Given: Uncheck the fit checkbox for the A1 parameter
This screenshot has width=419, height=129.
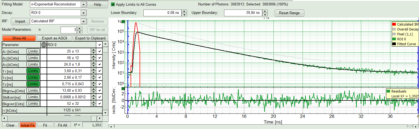Looking at the screenshot, I should (x=100, y=51).
